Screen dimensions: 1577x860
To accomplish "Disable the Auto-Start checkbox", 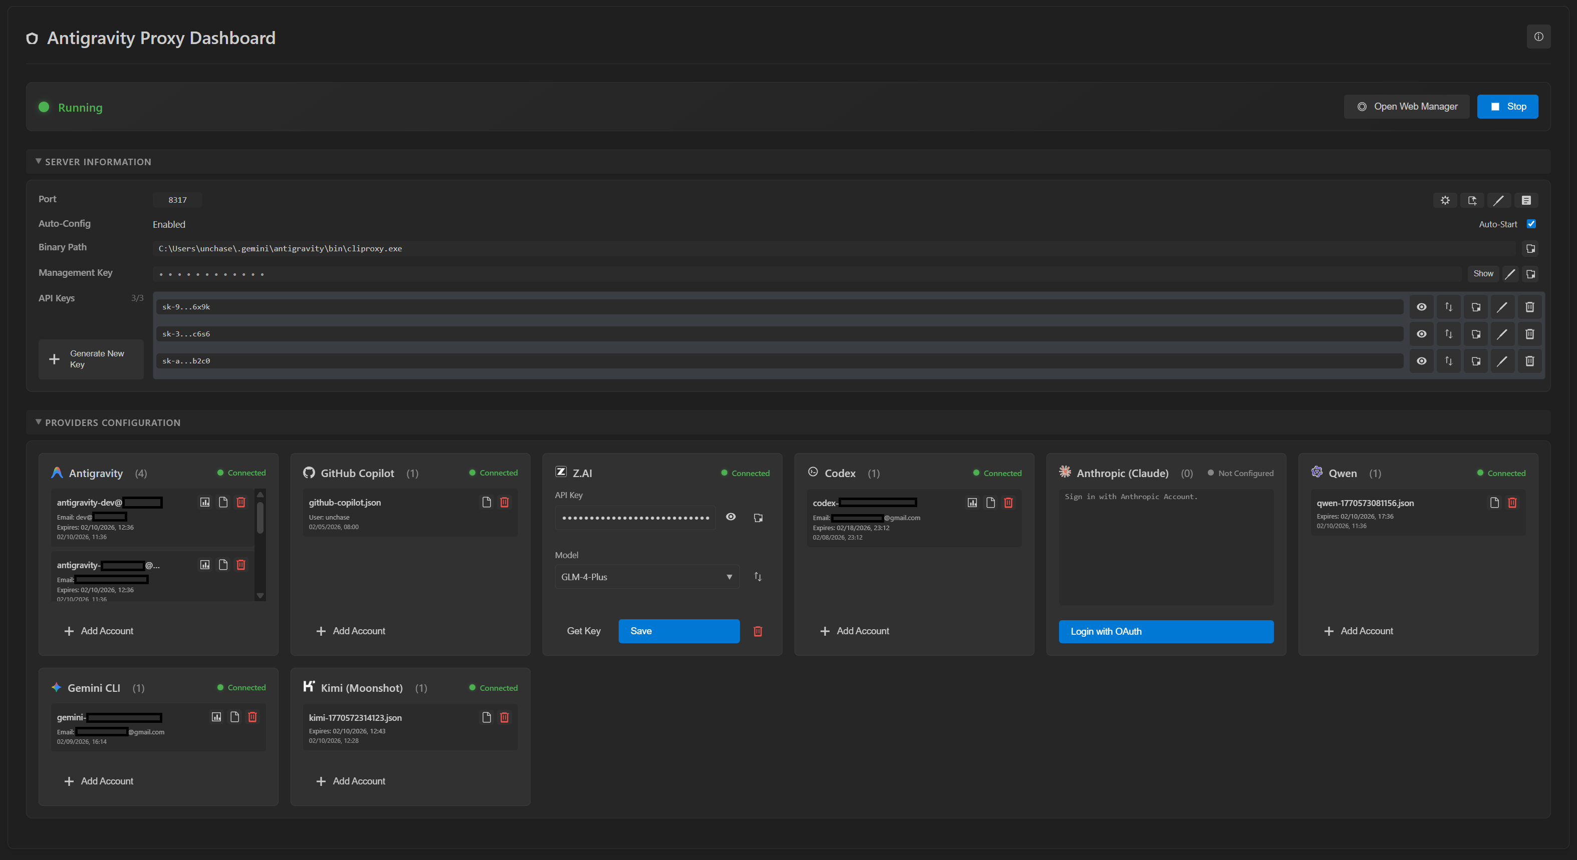I will (x=1531, y=224).
